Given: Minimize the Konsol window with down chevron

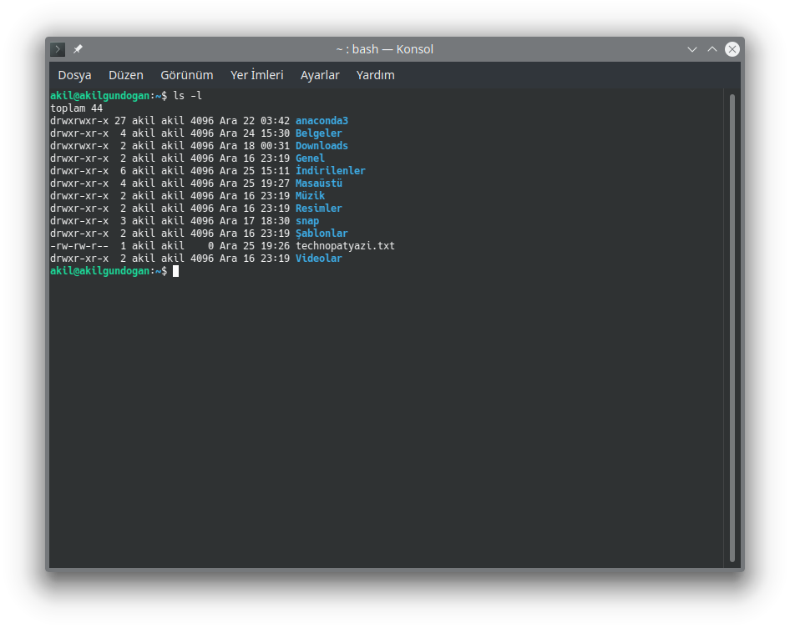Looking at the screenshot, I should 691,49.
